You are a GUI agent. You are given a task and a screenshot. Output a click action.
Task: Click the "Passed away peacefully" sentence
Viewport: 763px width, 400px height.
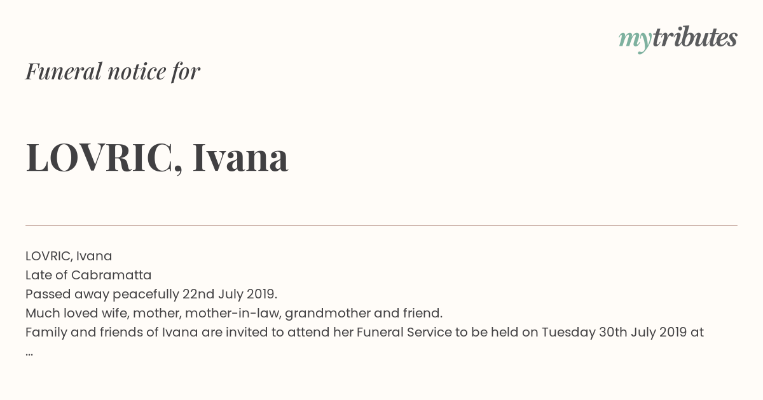pyautogui.click(x=102, y=294)
